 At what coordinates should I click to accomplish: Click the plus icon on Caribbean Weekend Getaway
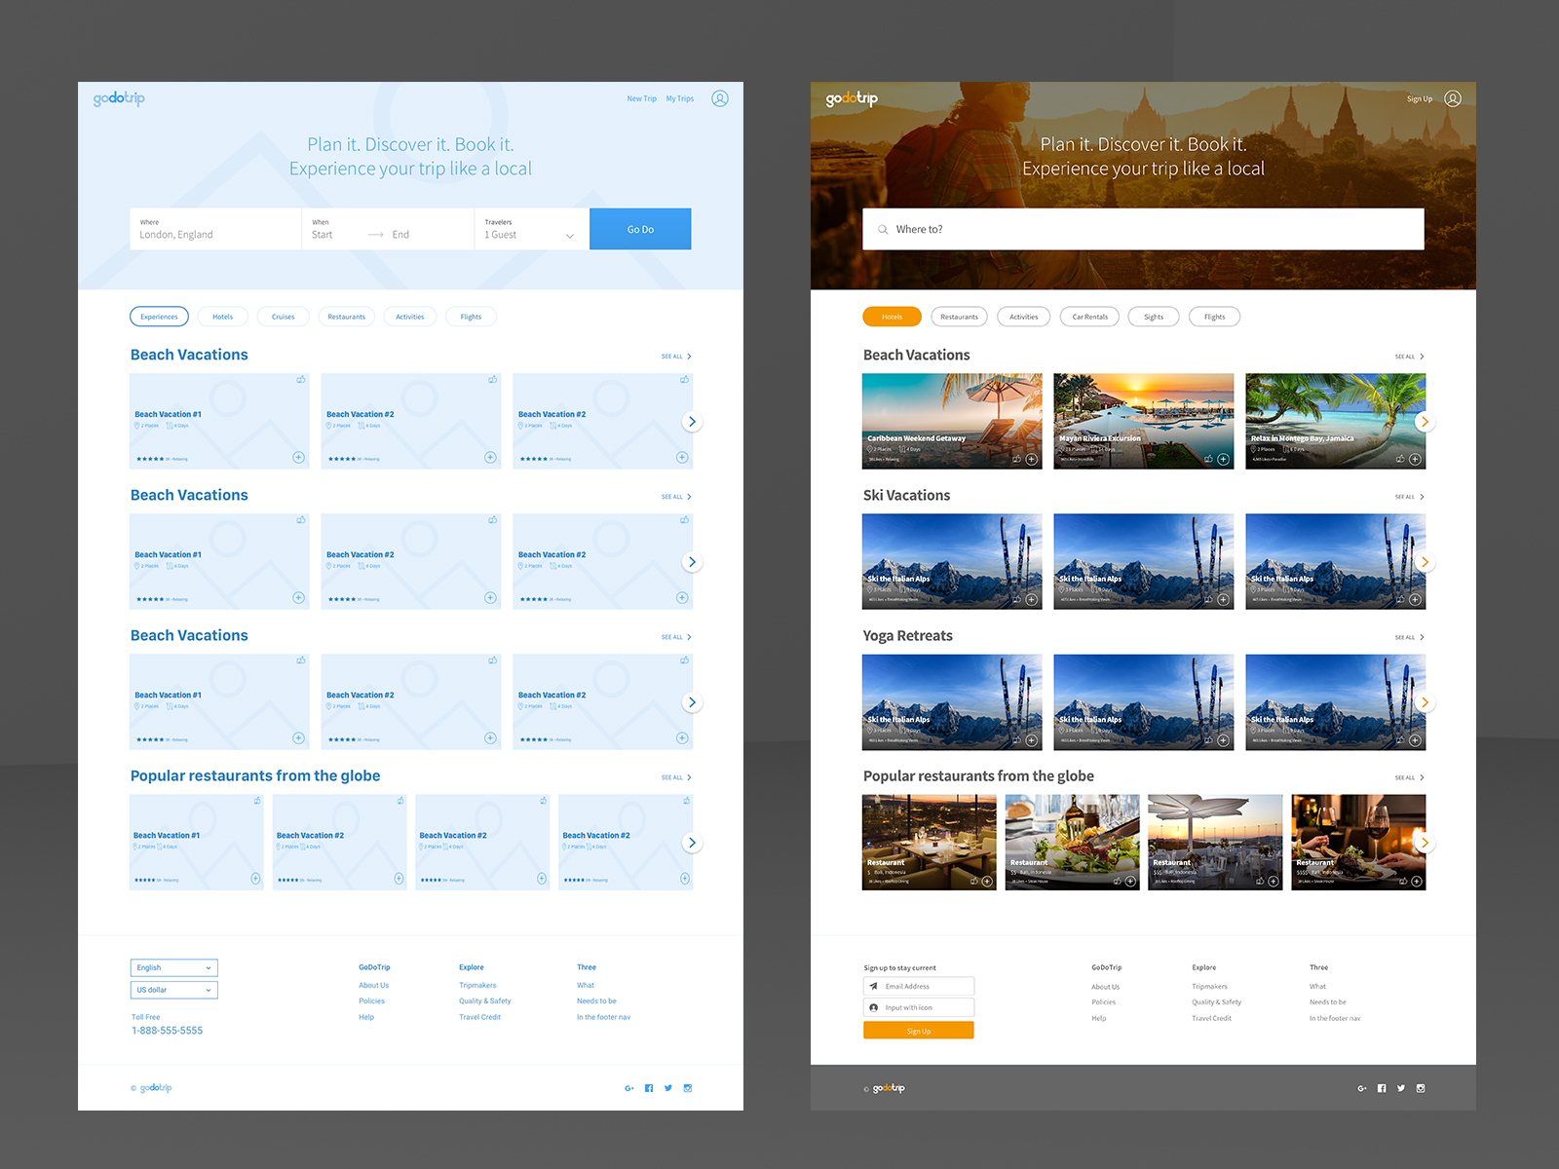(x=1031, y=459)
